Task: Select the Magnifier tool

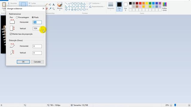Action: tap(53, 9)
